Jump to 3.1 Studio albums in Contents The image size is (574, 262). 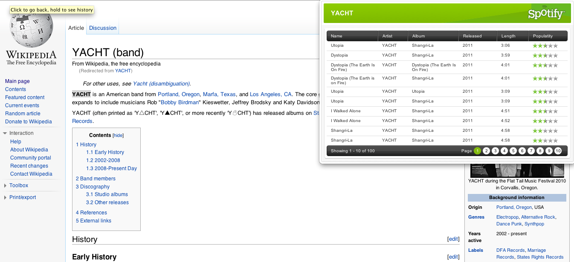point(107,194)
